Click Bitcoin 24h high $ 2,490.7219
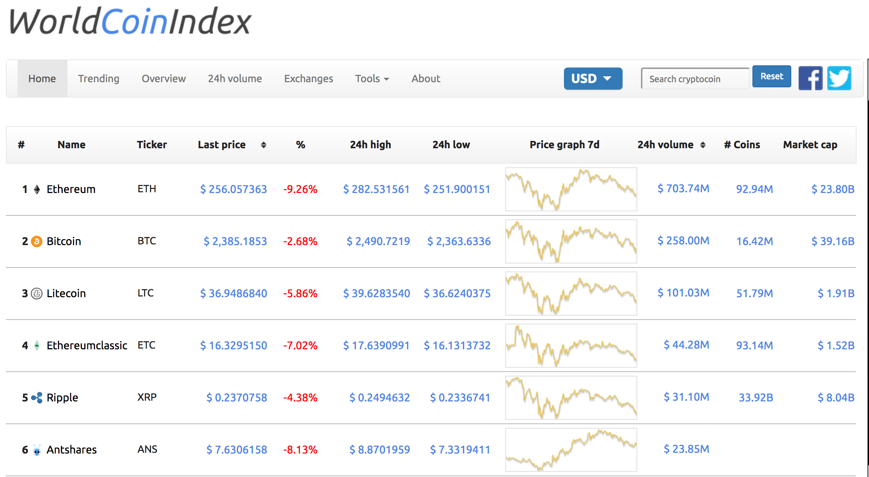This screenshot has width=869, height=477. [x=378, y=241]
